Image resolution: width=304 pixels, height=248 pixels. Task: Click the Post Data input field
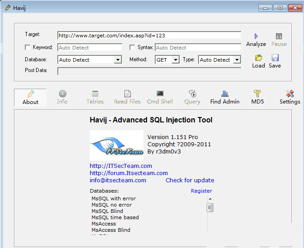(x=149, y=71)
